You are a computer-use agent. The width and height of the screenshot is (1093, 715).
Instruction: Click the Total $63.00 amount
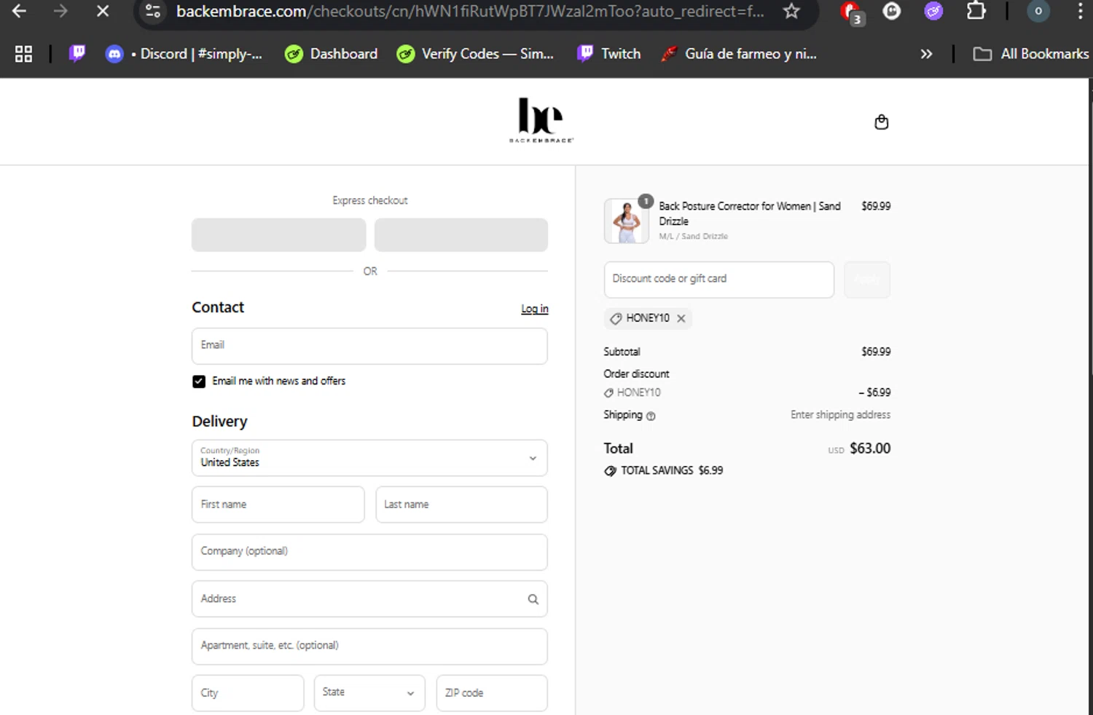pyautogui.click(x=870, y=449)
